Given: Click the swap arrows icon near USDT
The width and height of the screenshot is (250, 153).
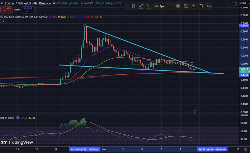Looking at the screenshot, I should pos(236,3).
